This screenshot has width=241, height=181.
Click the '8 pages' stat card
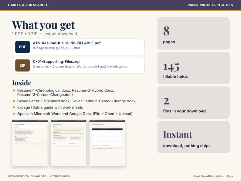194,33
